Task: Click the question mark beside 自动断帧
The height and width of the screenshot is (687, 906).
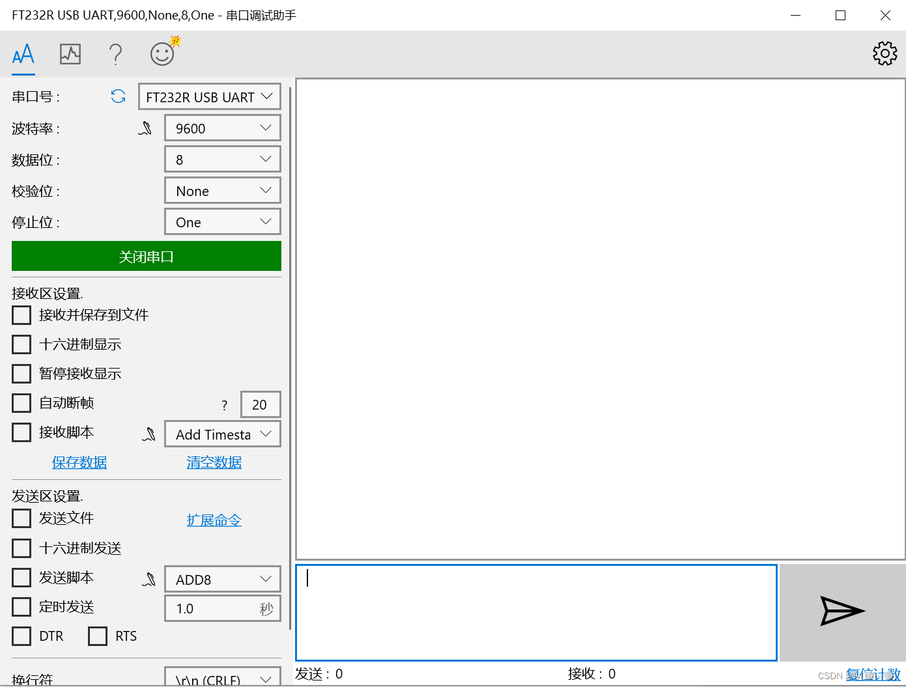Action: coord(225,405)
